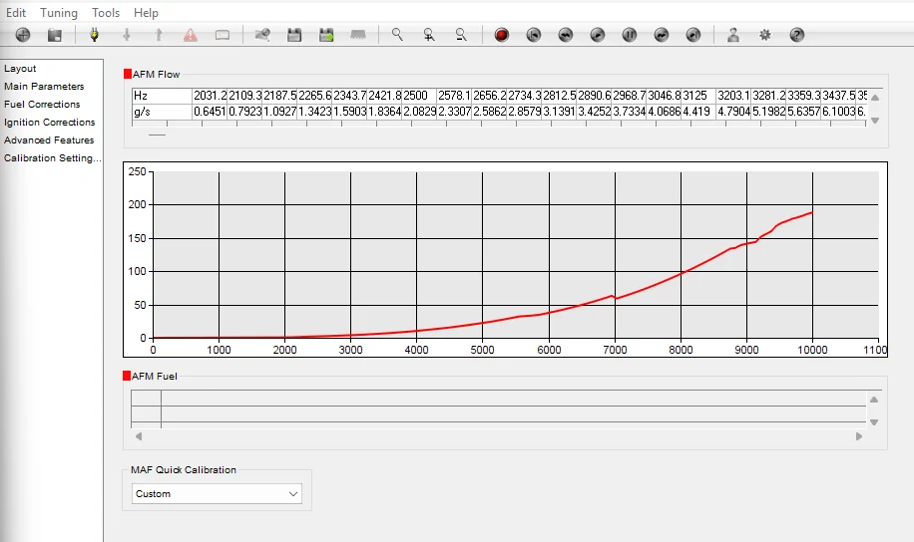This screenshot has width=914, height=542.
Task: Open the Tools menu
Action: [x=106, y=13]
